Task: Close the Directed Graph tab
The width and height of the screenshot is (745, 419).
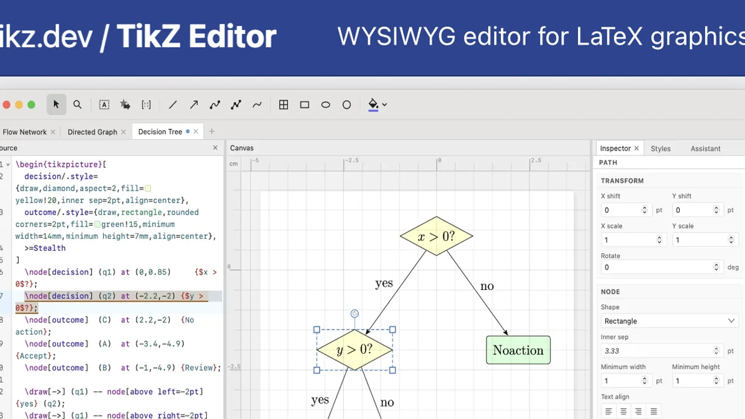Action: (124, 132)
